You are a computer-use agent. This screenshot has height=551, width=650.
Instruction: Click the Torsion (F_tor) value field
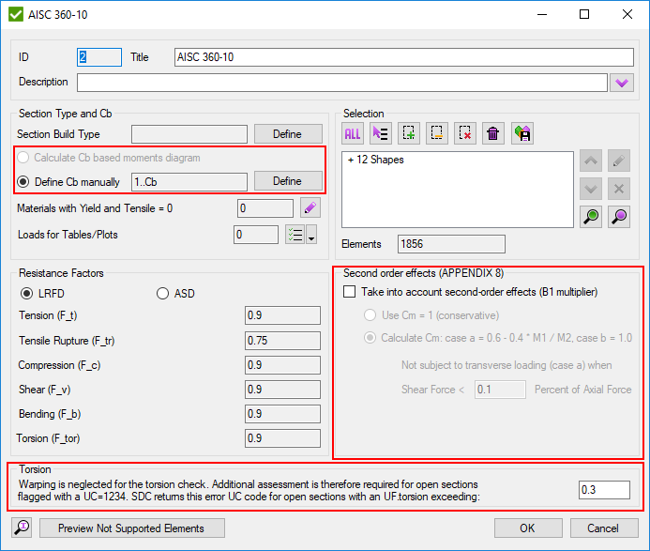(x=282, y=438)
